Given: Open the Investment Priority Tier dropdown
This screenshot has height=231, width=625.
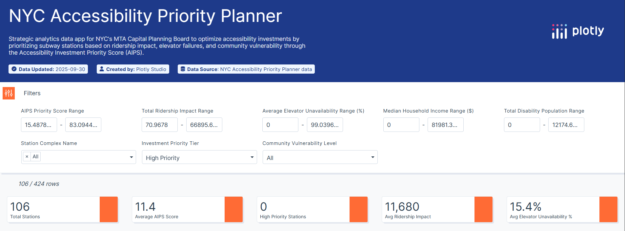Looking at the screenshot, I should click(x=199, y=157).
